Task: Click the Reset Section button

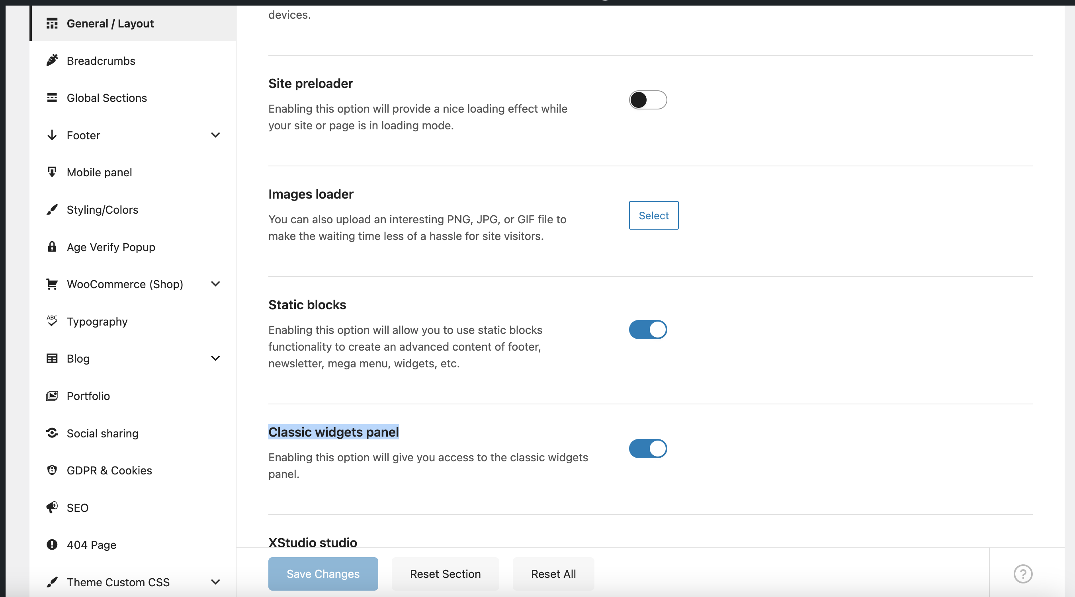Action: (x=445, y=574)
